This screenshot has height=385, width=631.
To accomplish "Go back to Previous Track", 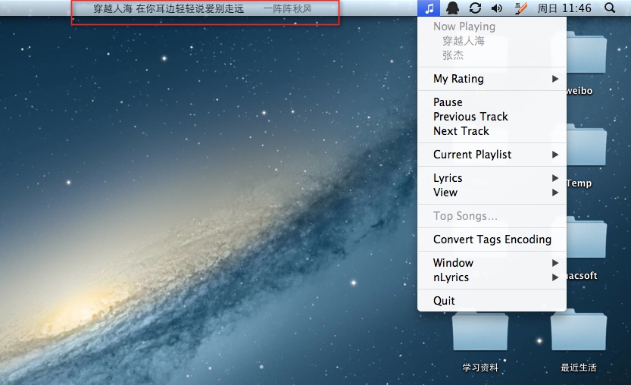I will click(x=470, y=117).
